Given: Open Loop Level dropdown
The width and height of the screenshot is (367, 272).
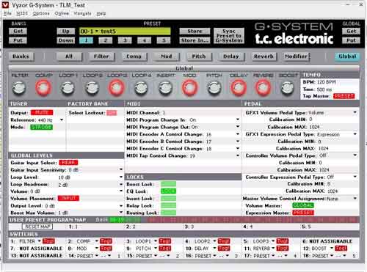Looking at the screenshot, I should [121, 177].
